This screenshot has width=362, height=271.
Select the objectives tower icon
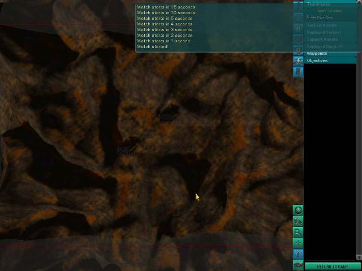click(x=298, y=72)
